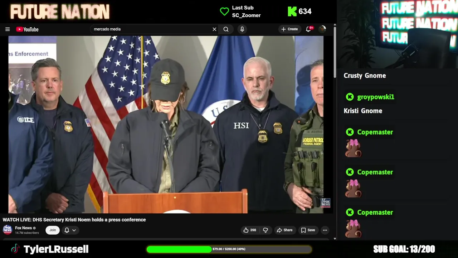The width and height of the screenshot is (458, 258).
Task: Open more actions three-dot menu
Action: (325, 230)
